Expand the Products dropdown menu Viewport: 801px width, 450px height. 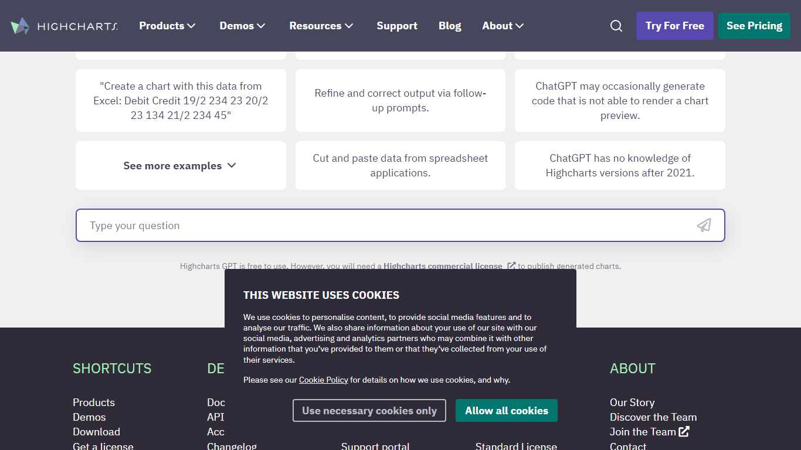[167, 26]
